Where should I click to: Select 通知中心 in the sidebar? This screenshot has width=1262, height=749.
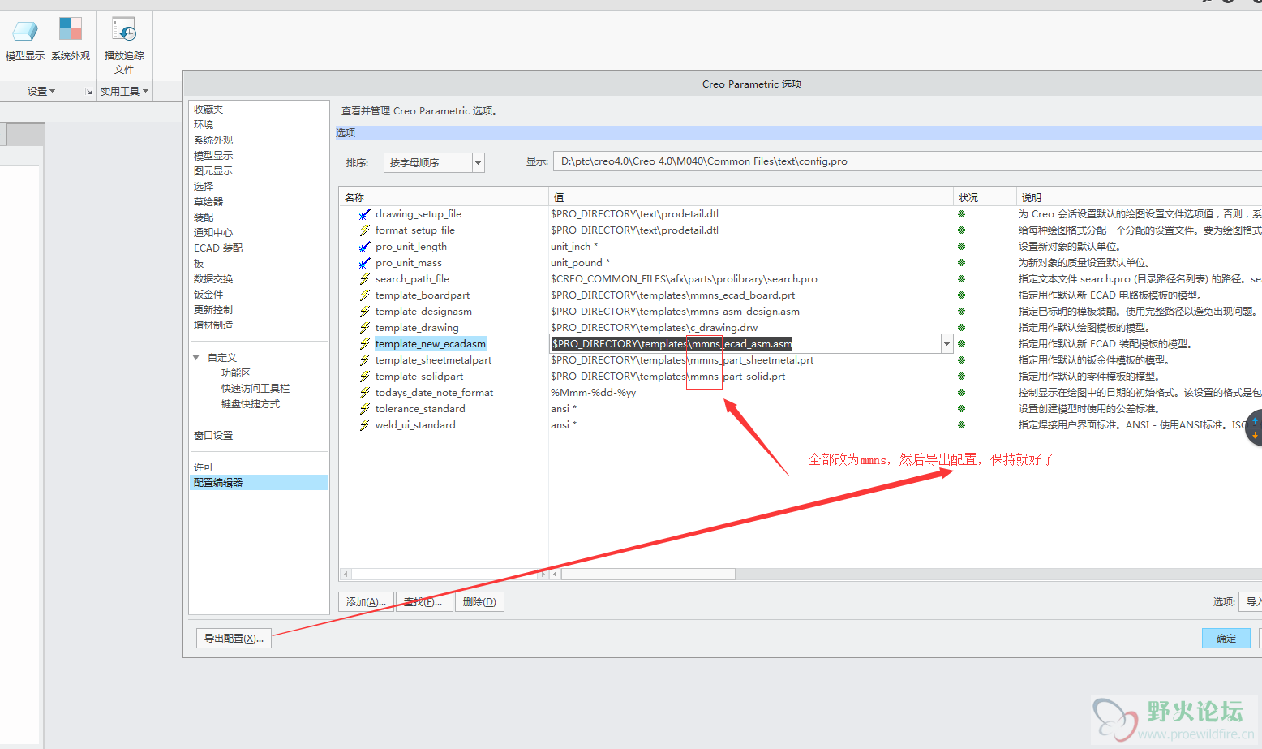(x=213, y=233)
